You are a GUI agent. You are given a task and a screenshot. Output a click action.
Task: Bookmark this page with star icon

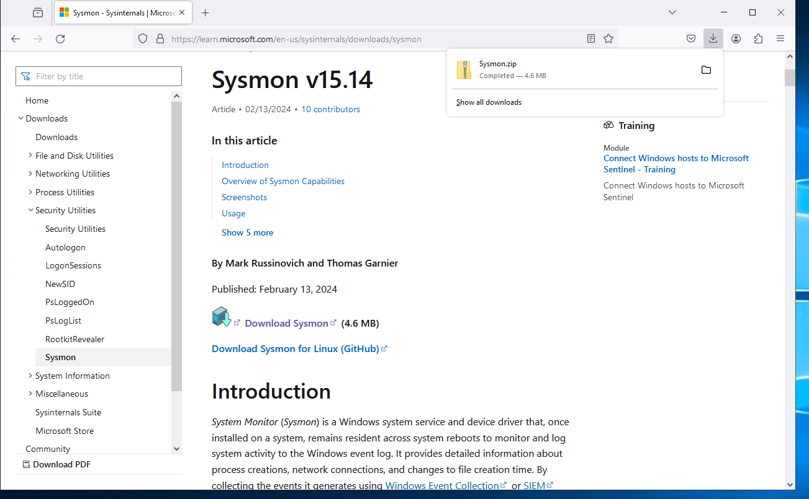[x=608, y=38]
